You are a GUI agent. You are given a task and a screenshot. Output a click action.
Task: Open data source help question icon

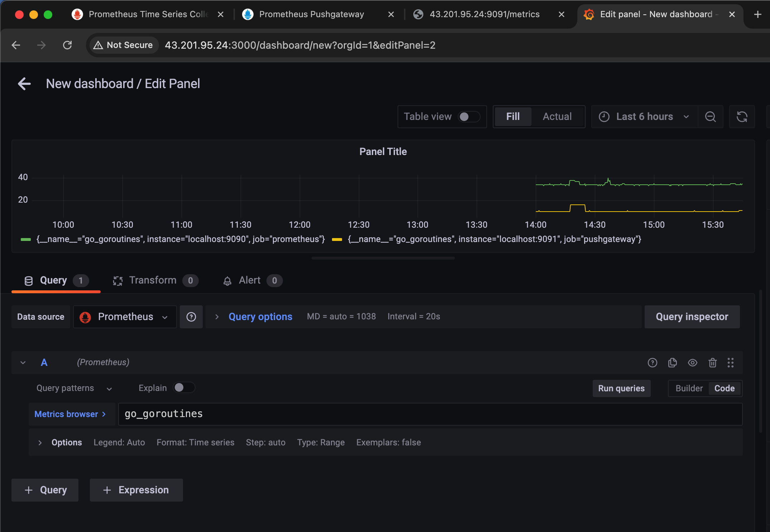click(191, 317)
